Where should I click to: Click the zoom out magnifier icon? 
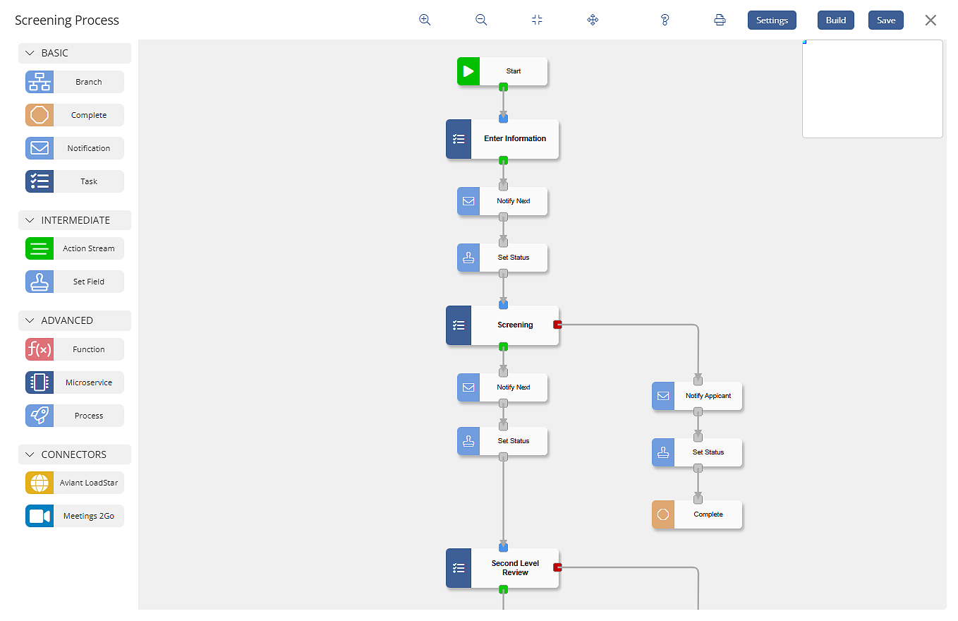(481, 20)
